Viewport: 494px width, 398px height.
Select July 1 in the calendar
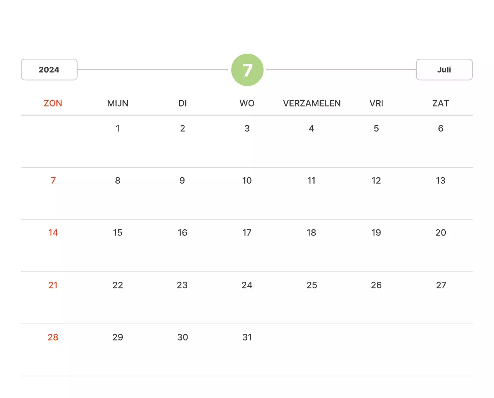click(x=118, y=129)
